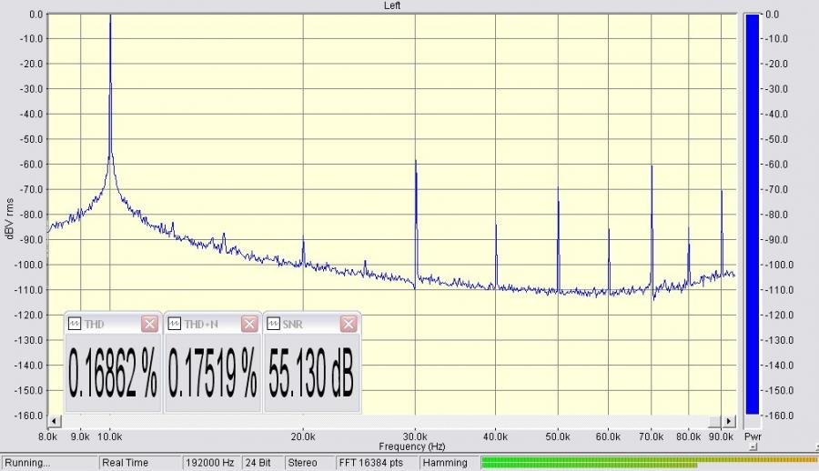Click the small button under Pwr label
The height and width of the screenshot is (471, 819).
click(753, 447)
